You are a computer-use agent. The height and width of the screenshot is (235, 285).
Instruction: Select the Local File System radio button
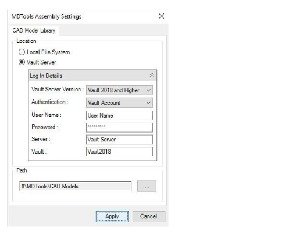pos(22,52)
